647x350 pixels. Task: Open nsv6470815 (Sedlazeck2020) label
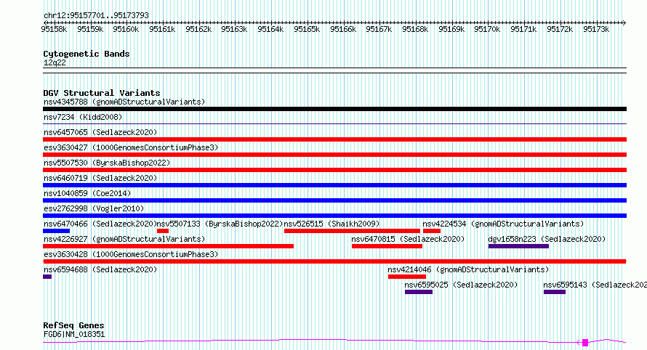[x=408, y=239]
